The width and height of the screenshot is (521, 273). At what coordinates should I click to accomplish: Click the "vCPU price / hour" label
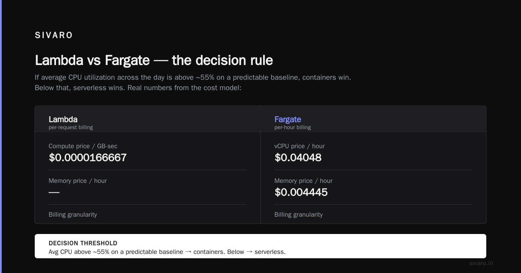pos(300,146)
